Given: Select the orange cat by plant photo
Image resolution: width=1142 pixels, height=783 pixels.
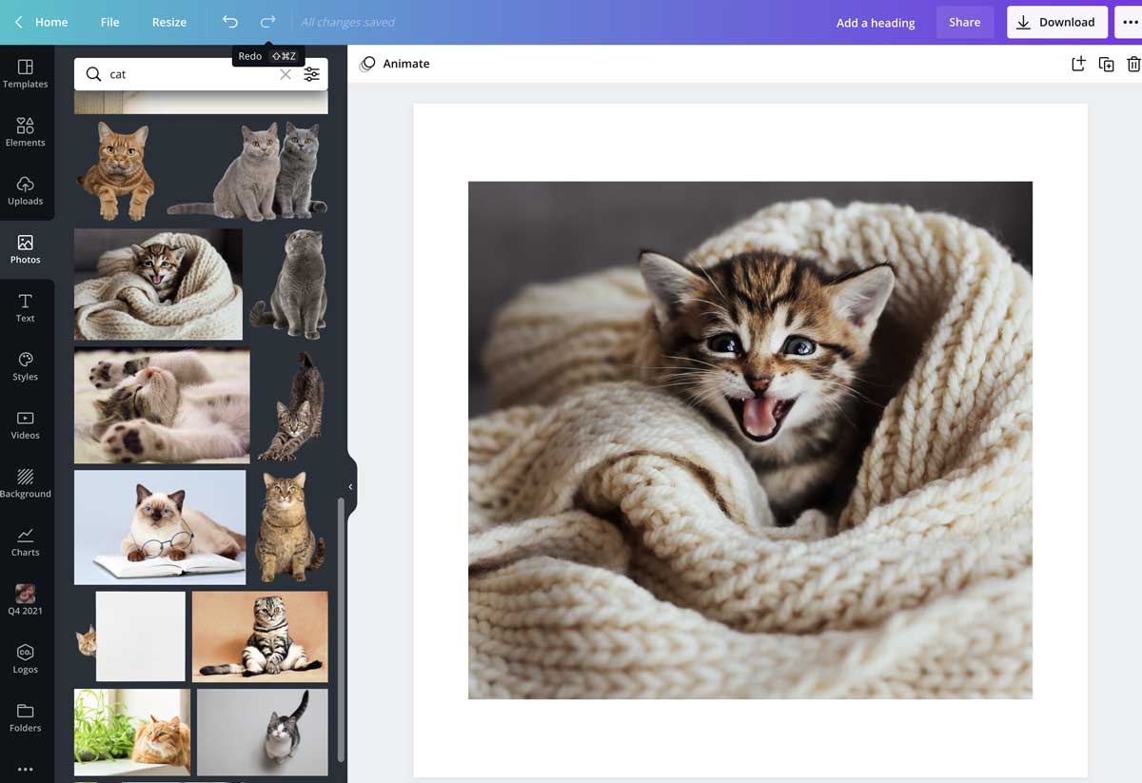Looking at the screenshot, I should pyautogui.click(x=132, y=733).
